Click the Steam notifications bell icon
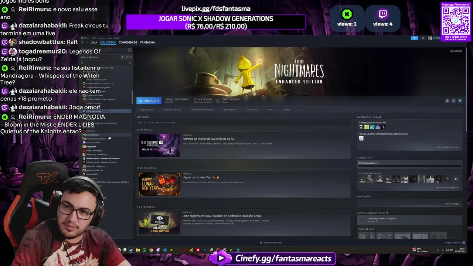473x266 pixels. tap(423, 38)
